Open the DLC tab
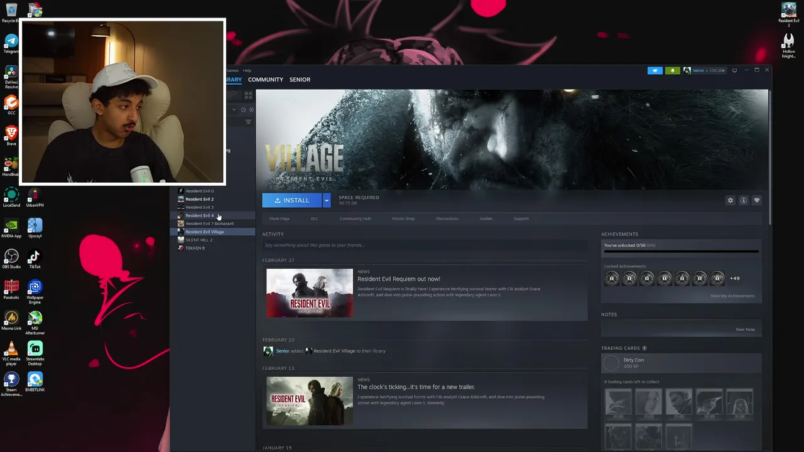The width and height of the screenshot is (804, 452). [314, 218]
